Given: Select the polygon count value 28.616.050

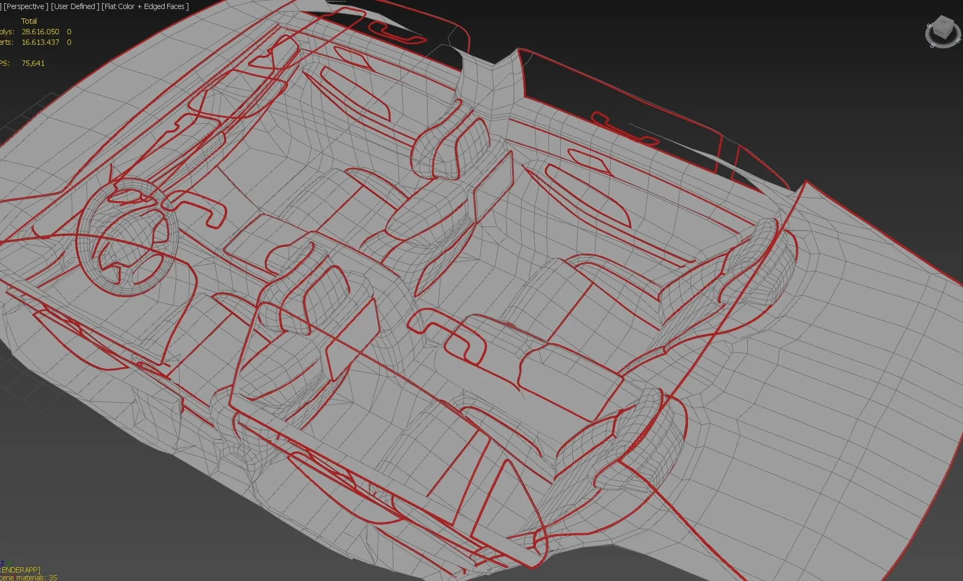Looking at the screenshot, I should coord(40,32).
